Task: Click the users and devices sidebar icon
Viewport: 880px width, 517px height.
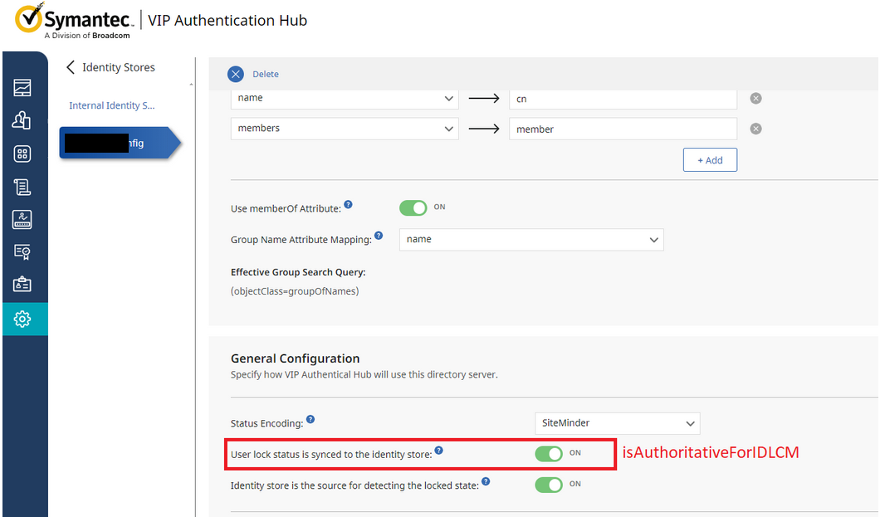Action: coord(22,120)
